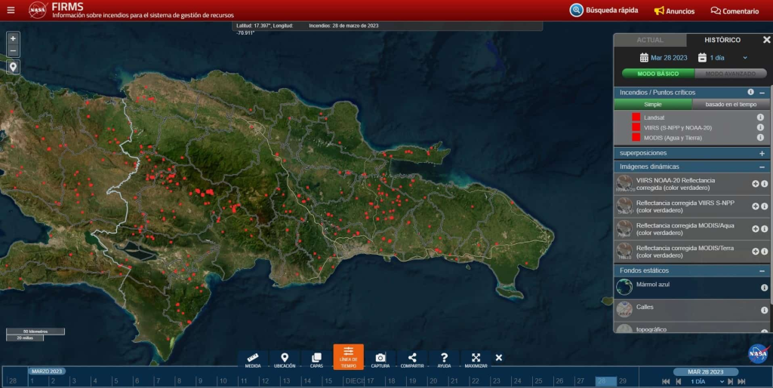Switch to the ACTUAL tab
Image resolution: width=773 pixels, height=388 pixels.
(650, 40)
